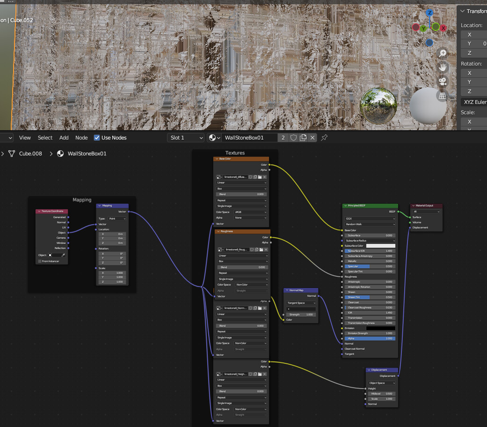Open image folder icon in Roughness node
Screen dimensions: 487x427
tap(261, 250)
